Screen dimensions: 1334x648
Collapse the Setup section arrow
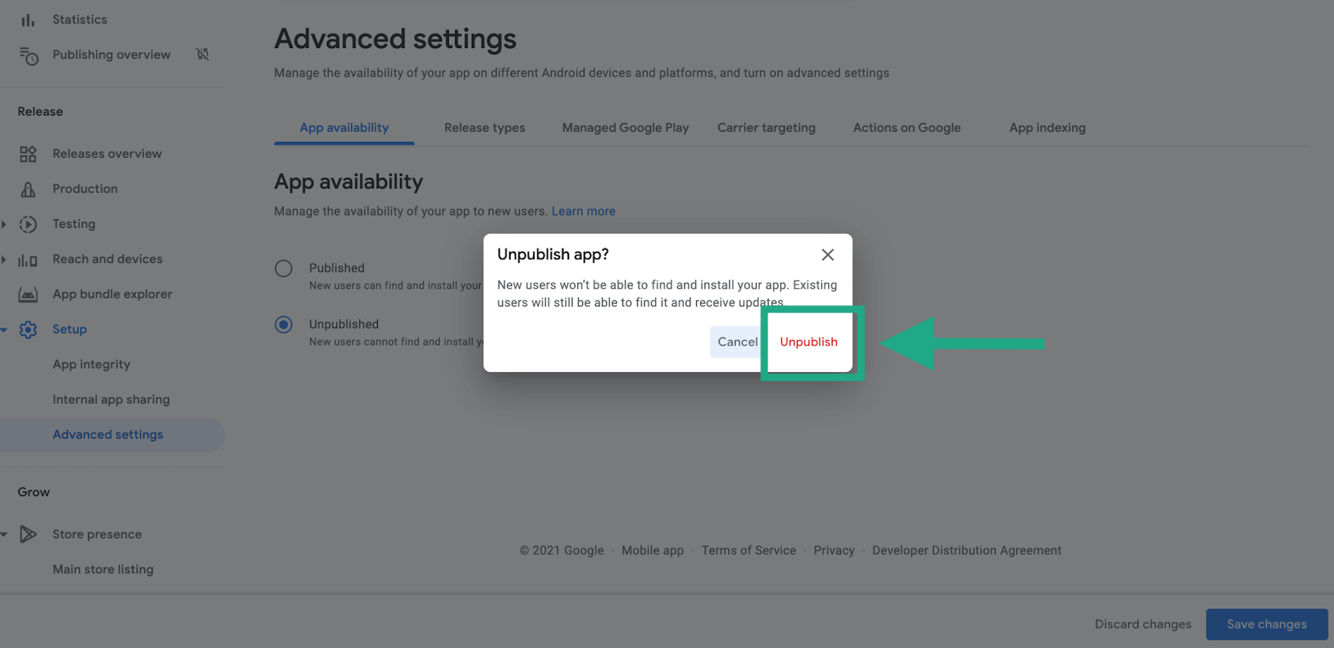tap(4, 330)
